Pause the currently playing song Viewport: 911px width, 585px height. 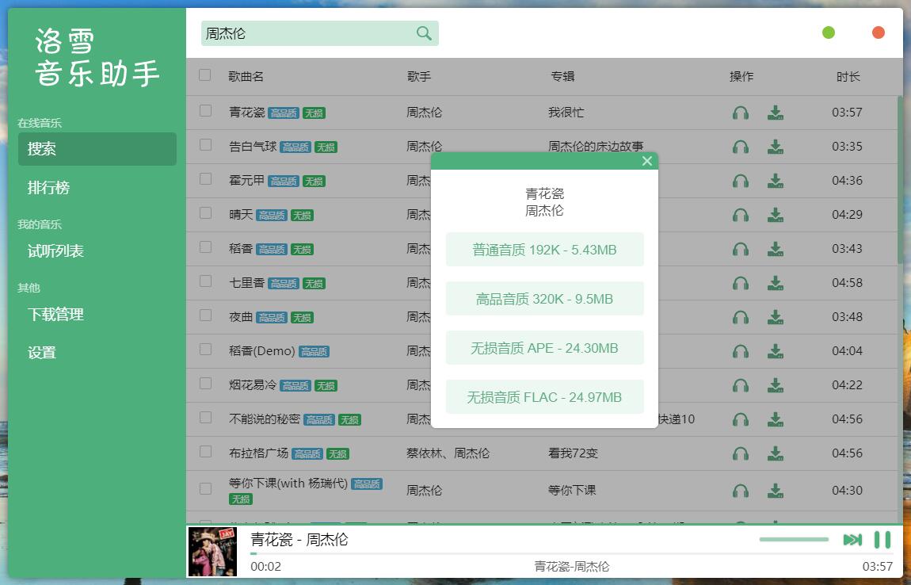coord(882,541)
